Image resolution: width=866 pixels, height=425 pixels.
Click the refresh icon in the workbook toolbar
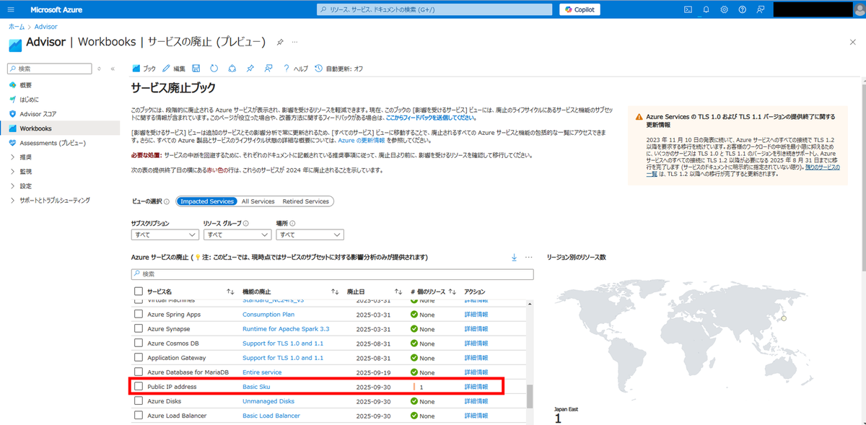[214, 69]
